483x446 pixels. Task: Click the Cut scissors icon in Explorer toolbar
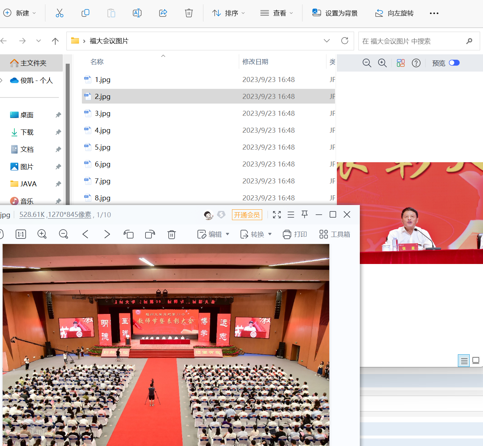60,13
